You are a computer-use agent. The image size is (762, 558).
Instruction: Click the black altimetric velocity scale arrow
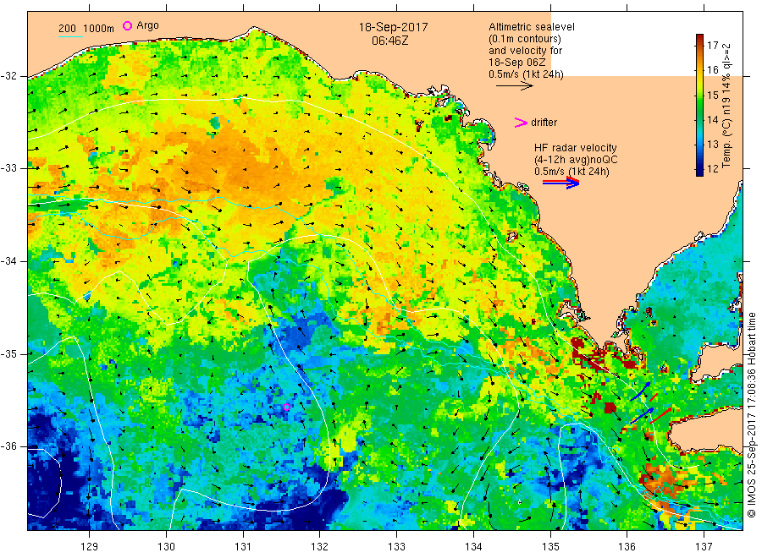pyautogui.click(x=514, y=86)
